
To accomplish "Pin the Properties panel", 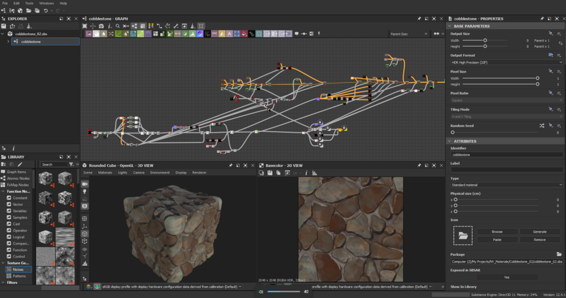I will pos(542,19).
